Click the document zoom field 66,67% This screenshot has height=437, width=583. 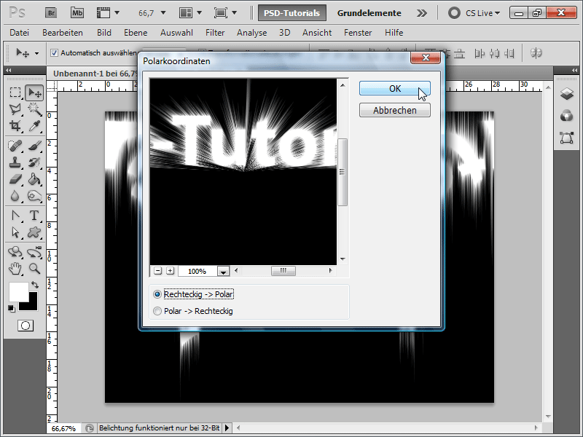coord(63,428)
